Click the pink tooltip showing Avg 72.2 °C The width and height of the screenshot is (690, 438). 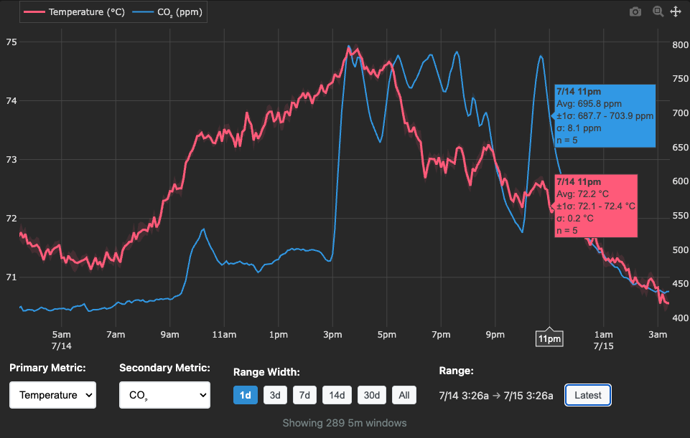coord(595,206)
